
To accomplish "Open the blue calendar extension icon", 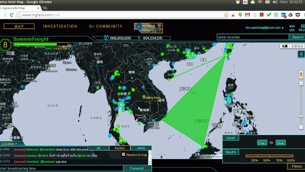I will click(283, 15).
